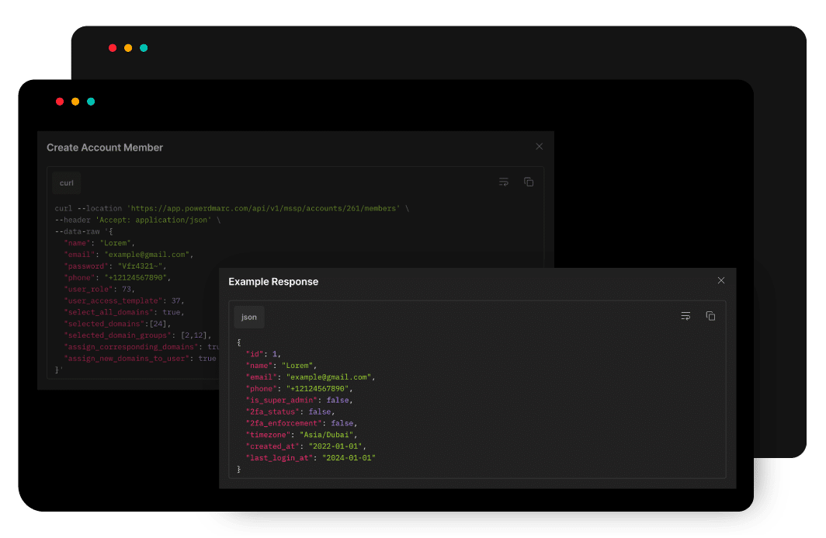Click the Create Account Member heading
The image size is (826, 538).
pos(105,148)
